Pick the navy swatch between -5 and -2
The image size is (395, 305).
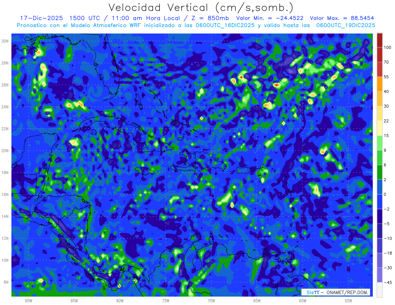(380, 216)
